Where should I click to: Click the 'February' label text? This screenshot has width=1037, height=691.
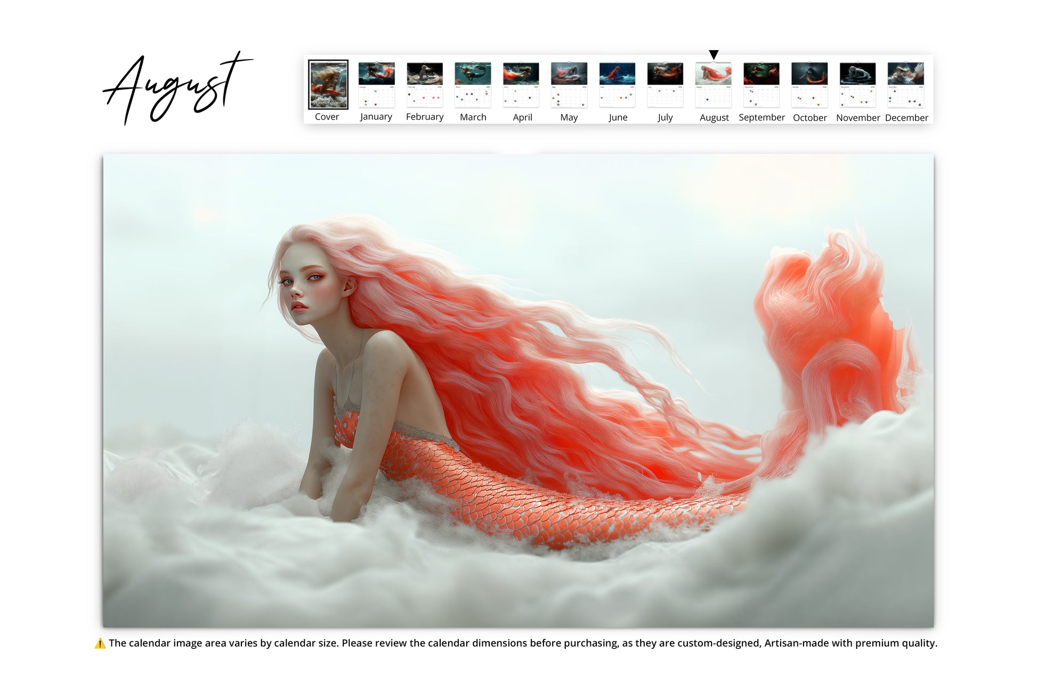425,117
